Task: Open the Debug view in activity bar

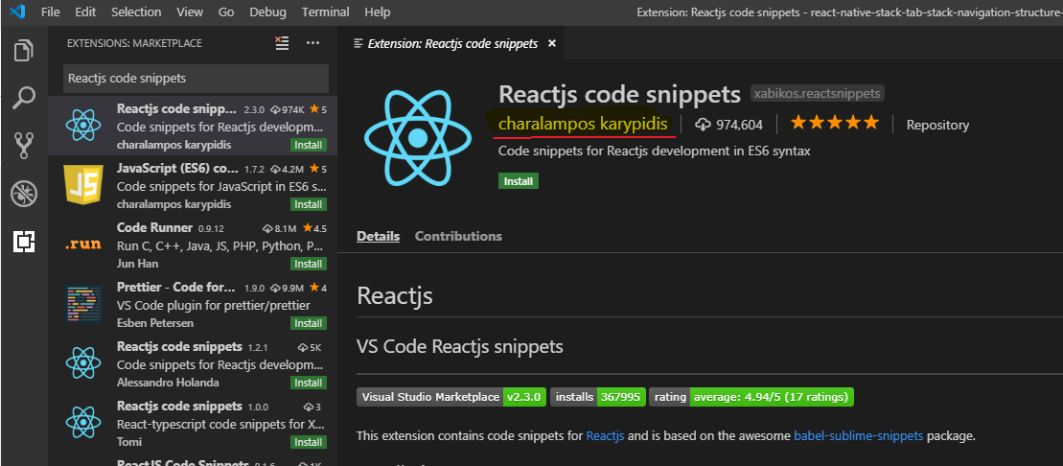Action: [24, 194]
